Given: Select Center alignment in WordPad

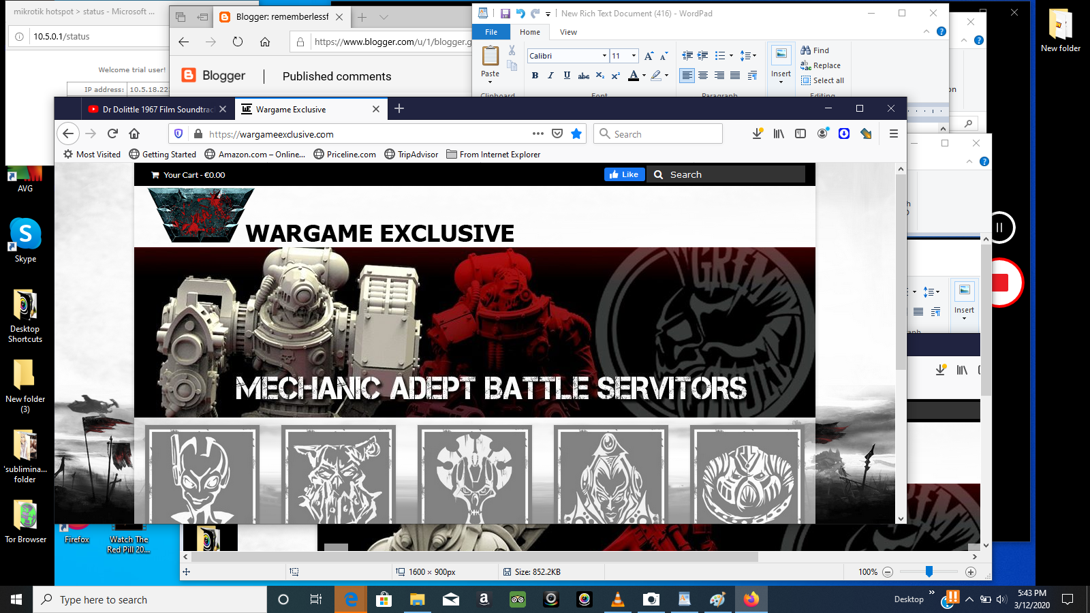Looking at the screenshot, I should point(703,76).
